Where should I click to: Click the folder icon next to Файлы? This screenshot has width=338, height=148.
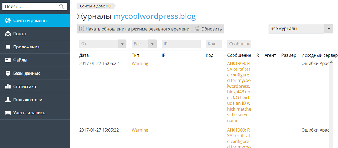8,60
